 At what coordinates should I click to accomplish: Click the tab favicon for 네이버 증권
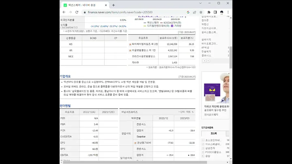pos(65,5)
